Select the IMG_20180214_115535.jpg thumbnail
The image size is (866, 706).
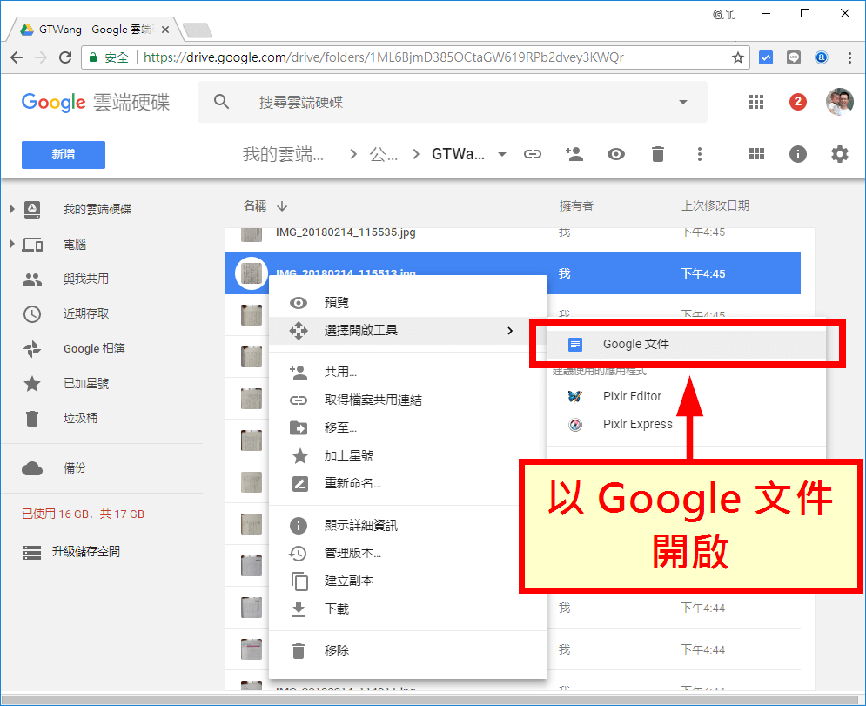(252, 232)
